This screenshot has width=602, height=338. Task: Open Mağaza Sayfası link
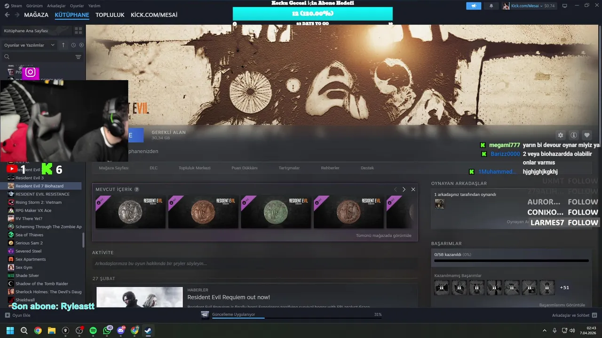[114, 168]
